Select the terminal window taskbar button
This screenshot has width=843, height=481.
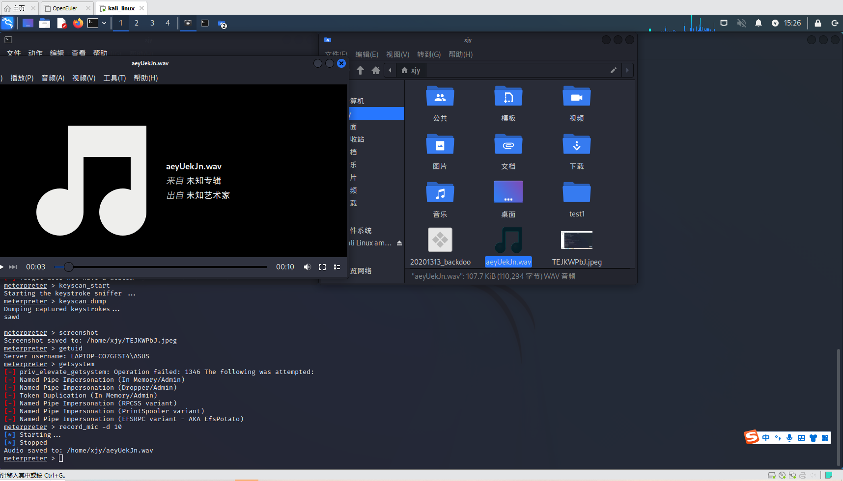[205, 23]
